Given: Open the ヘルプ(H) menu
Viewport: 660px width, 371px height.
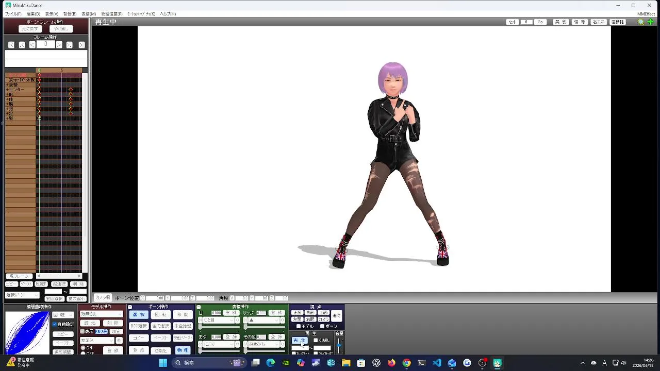Looking at the screenshot, I should [168, 14].
